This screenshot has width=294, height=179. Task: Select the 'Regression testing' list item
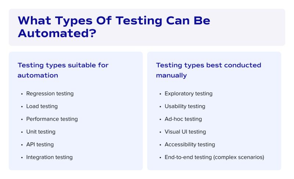[50, 94]
